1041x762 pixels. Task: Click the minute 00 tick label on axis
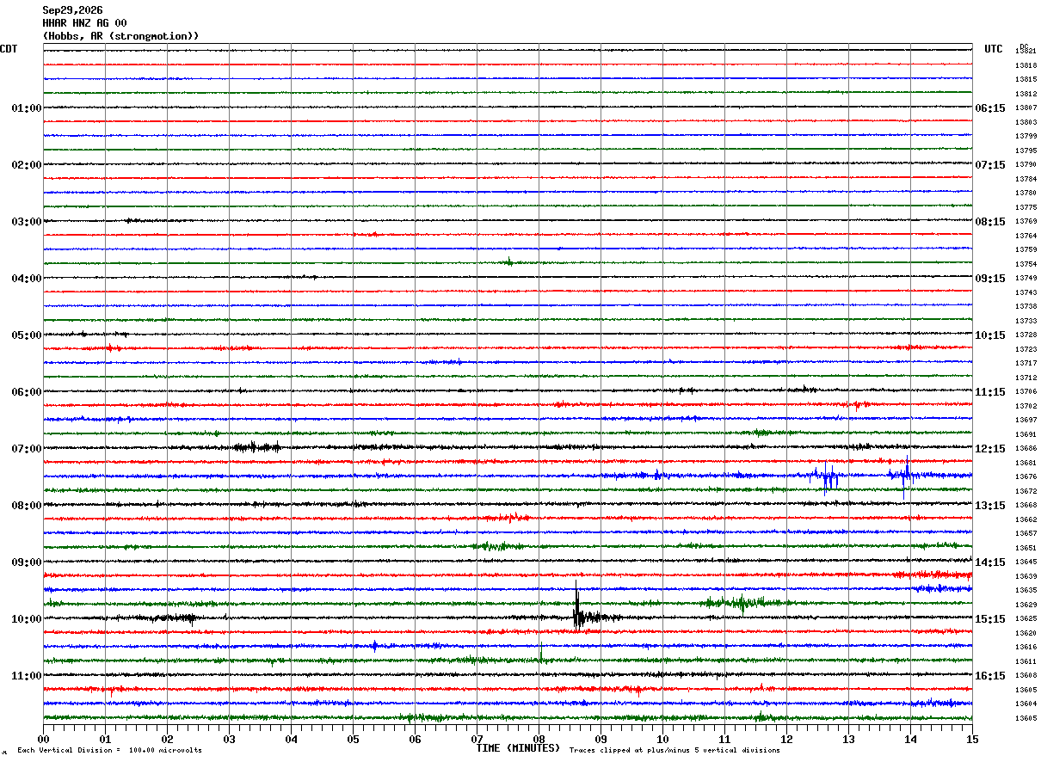pyautogui.click(x=43, y=739)
